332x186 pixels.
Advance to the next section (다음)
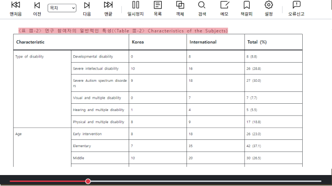click(x=87, y=9)
